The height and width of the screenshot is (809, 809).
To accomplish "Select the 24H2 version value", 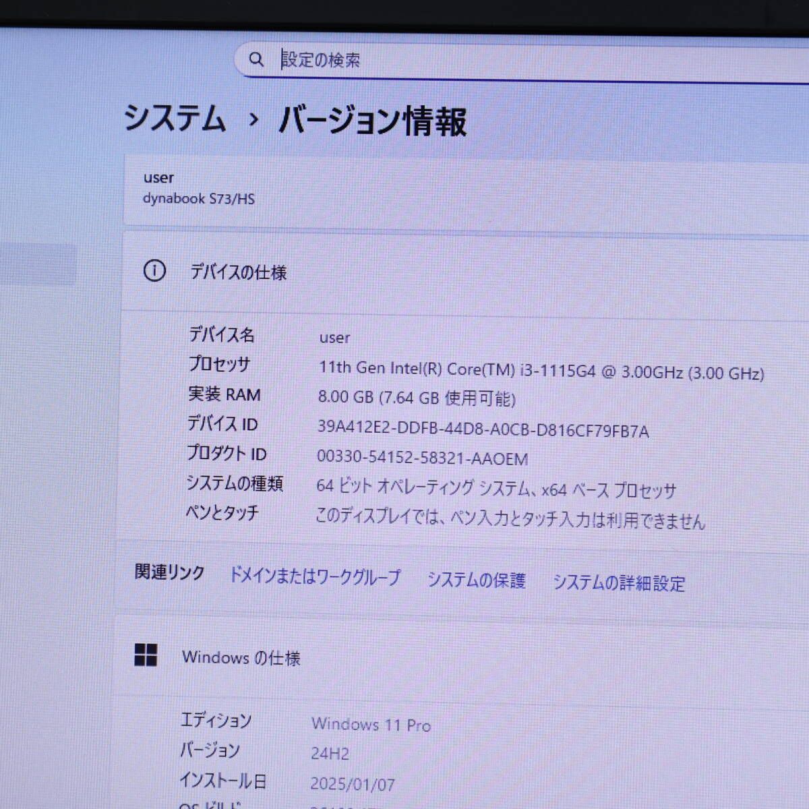I will click(x=330, y=754).
